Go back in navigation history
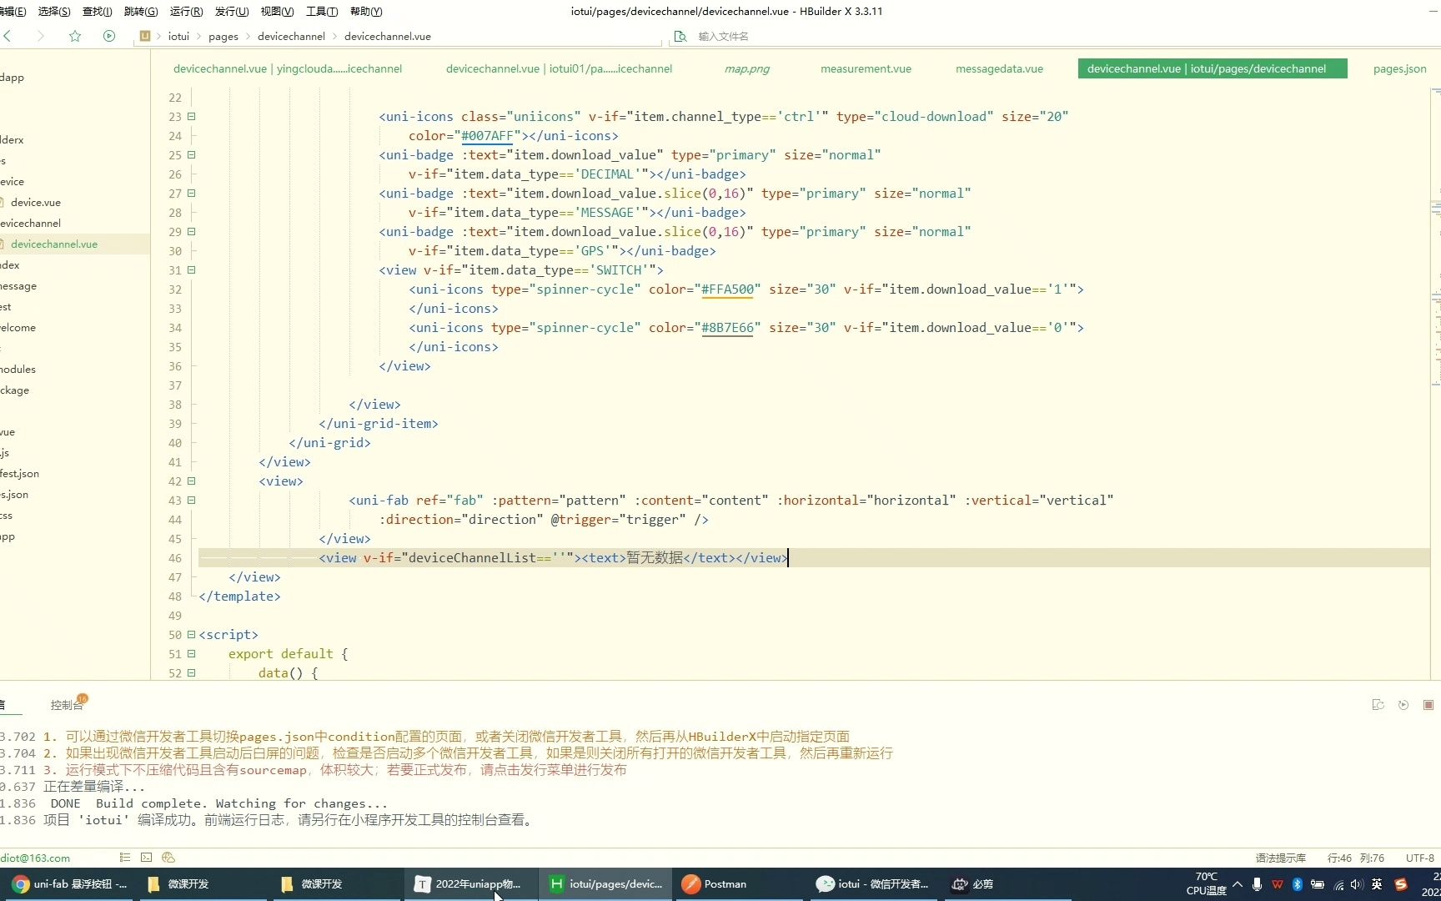 8,36
